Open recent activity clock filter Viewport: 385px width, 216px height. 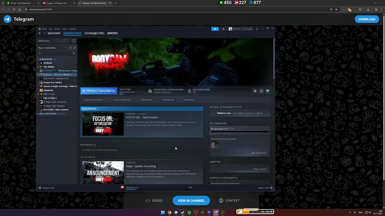click(70, 48)
